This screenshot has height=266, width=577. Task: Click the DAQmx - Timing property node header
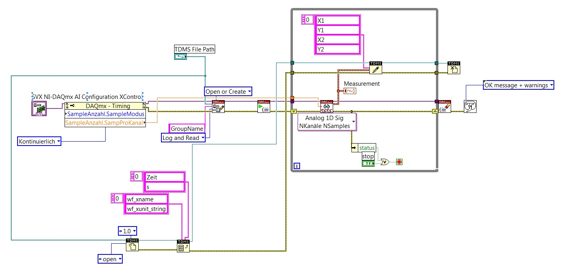coord(105,106)
